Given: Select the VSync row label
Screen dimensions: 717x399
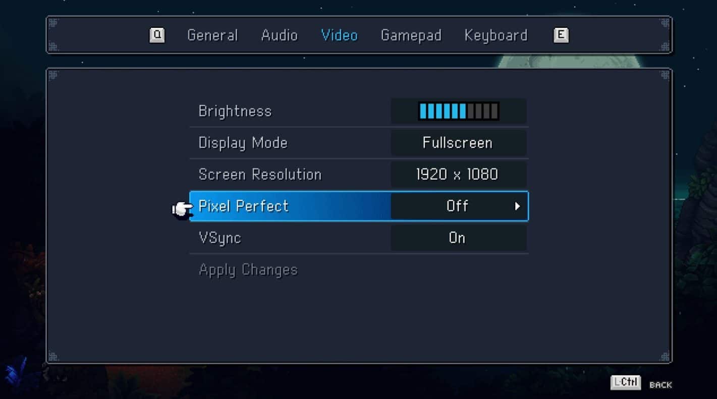Looking at the screenshot, I should (220, 238).
